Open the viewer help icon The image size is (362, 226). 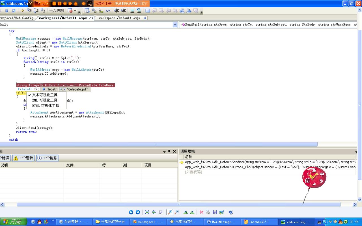point(231,212)
